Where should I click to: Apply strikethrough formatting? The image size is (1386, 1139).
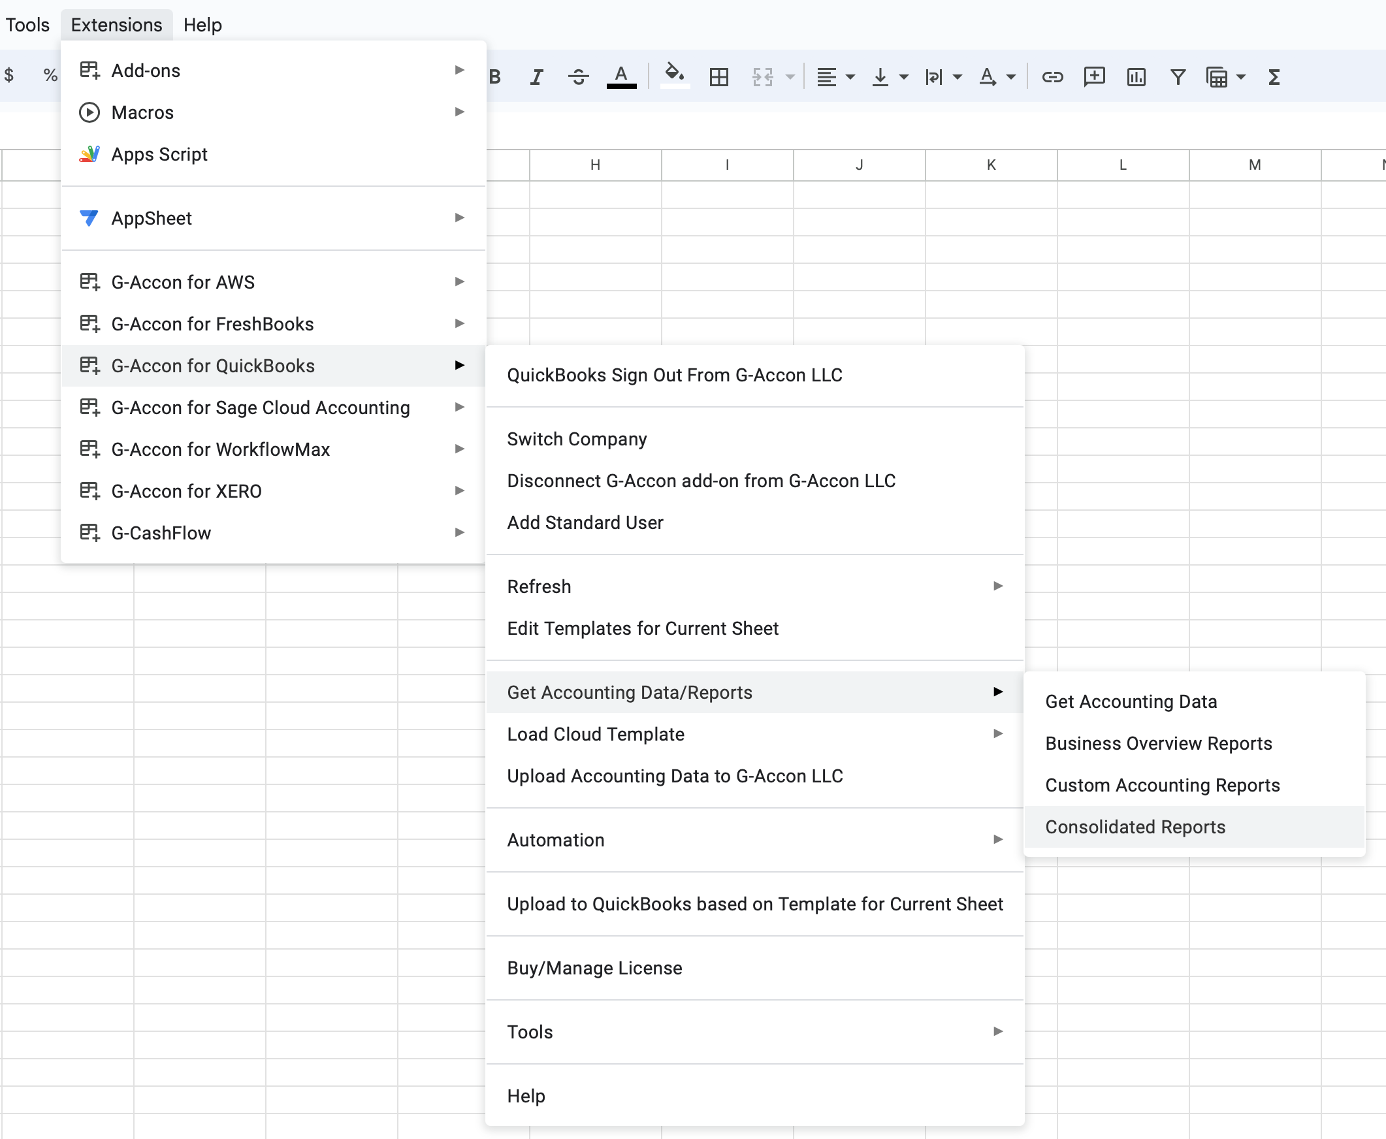tap(578, 78)
